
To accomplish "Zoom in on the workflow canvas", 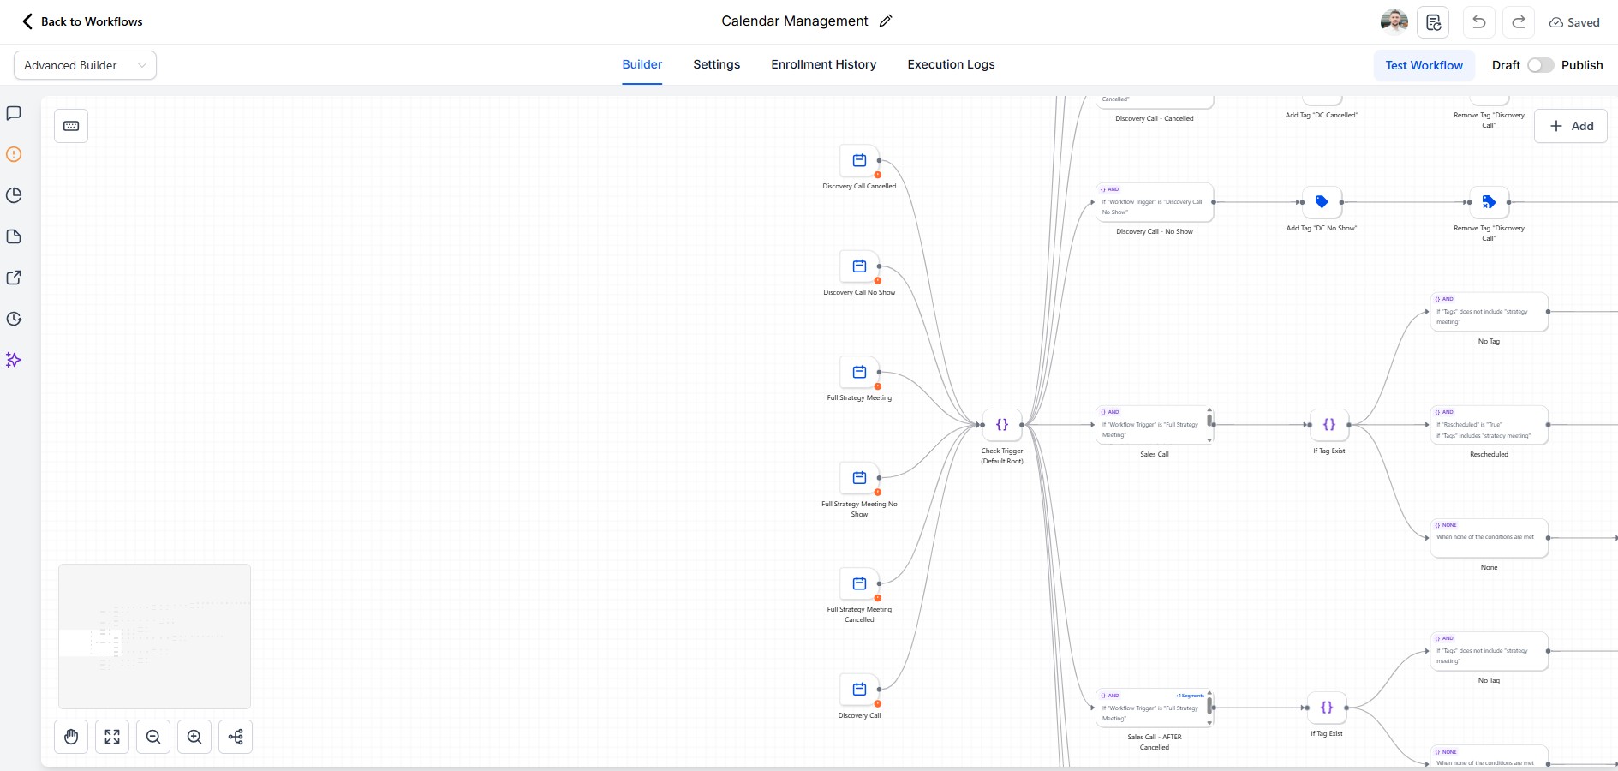I will [194, 737].
